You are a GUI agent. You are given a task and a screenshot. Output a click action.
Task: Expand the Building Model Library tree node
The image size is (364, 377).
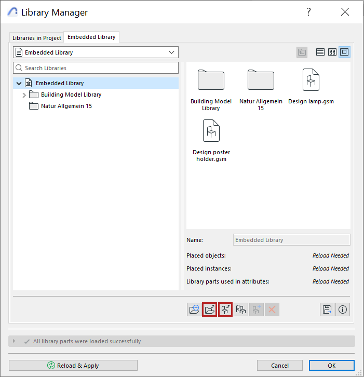(x=24, y=95)
